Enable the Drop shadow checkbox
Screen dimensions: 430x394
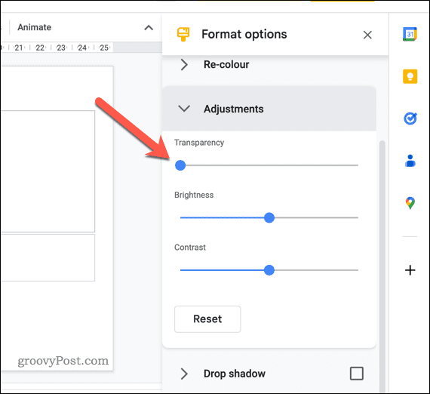click(357, 374)
